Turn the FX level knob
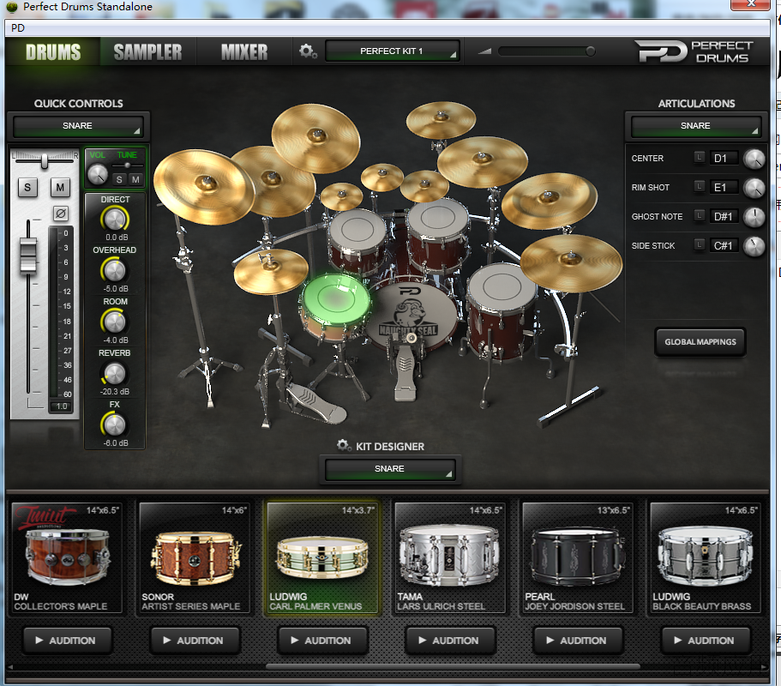 [115, 424]
